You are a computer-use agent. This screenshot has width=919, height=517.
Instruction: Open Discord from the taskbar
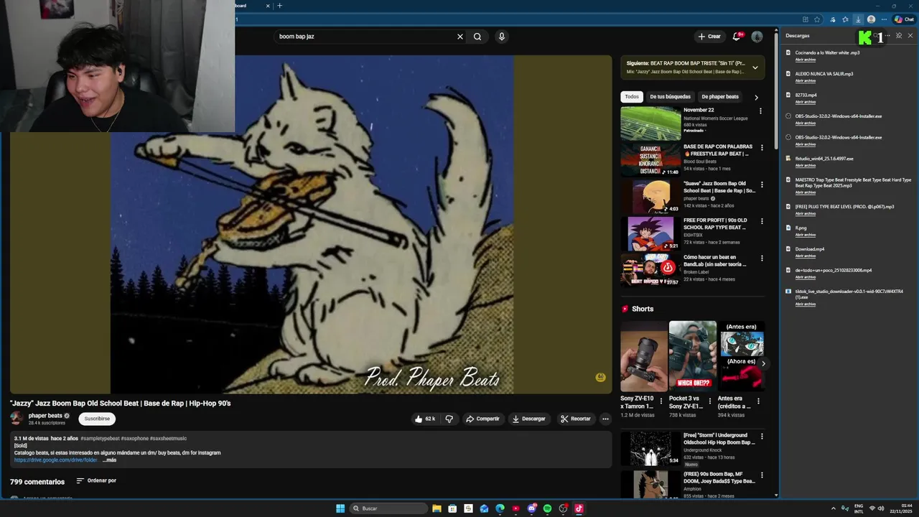(531, 508)
